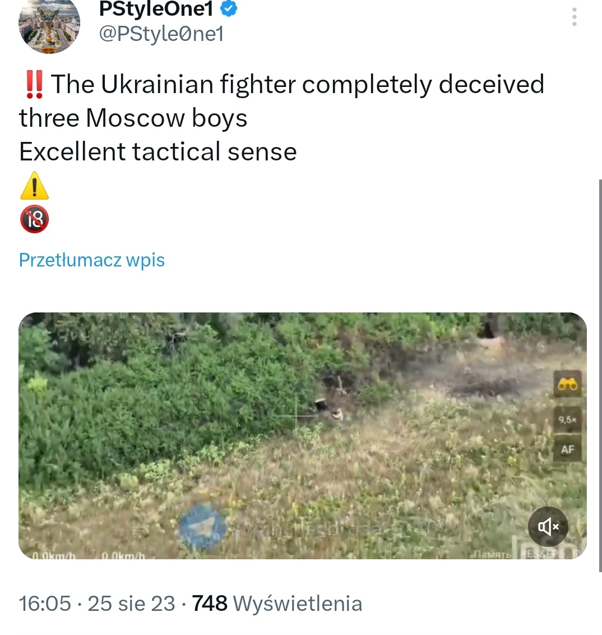Image resolution: width=602 pixels, height=635 pixels.
Task: Click the Память label in video corner
Action: (x=492, y=553)
